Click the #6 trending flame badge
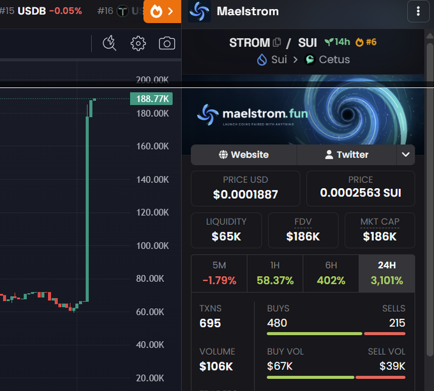Image resolution: width=434 pixels, height=391 pixels. (x=366, y=42)
